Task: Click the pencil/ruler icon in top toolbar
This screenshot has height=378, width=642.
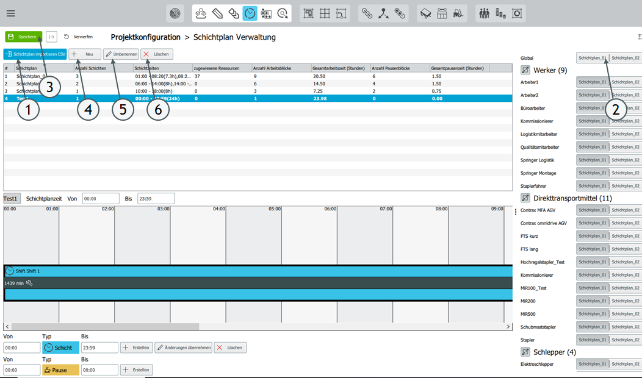Action: click(217, 13)
